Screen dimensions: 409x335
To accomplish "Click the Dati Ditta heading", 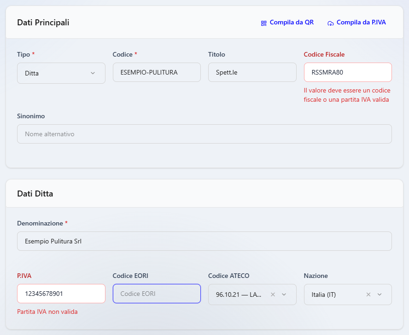I will [x=35, y=194].
